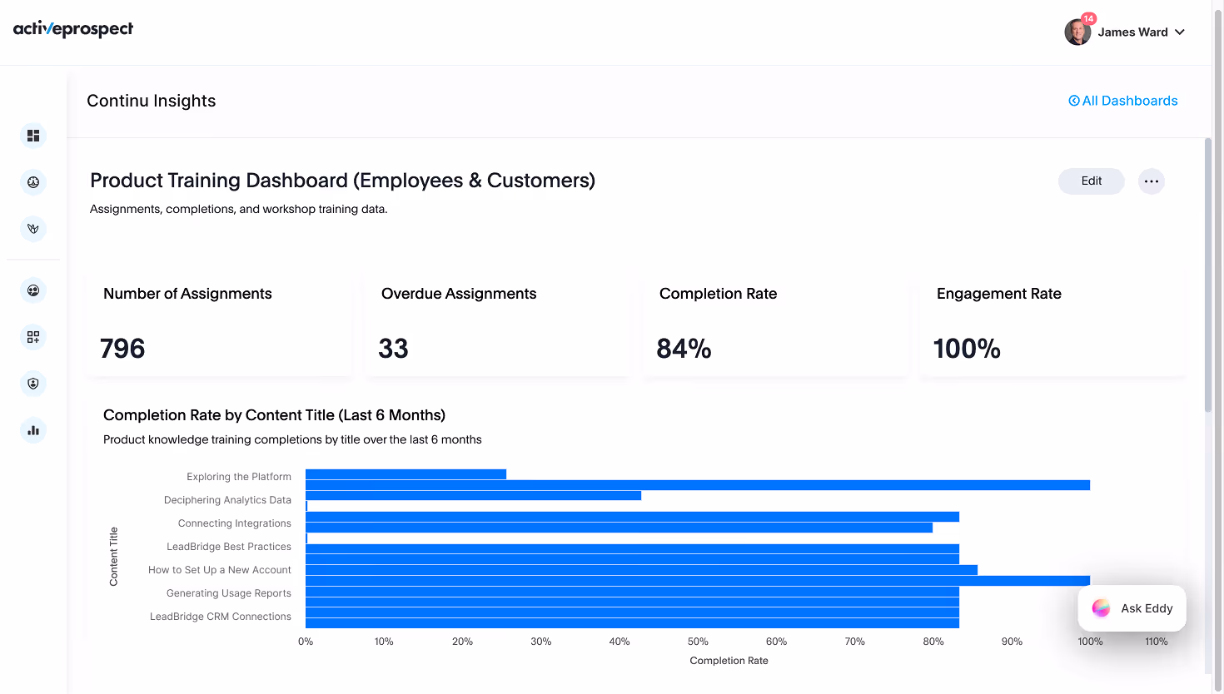The width and height of the screenshot is (1224, 694).
Task: Open the notification badge showing 14
Action: 1088,17
